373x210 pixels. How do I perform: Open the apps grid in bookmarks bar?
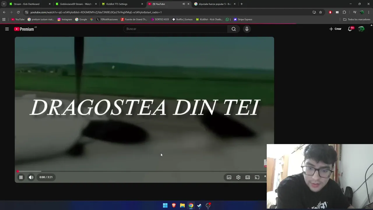pos(4,20)
